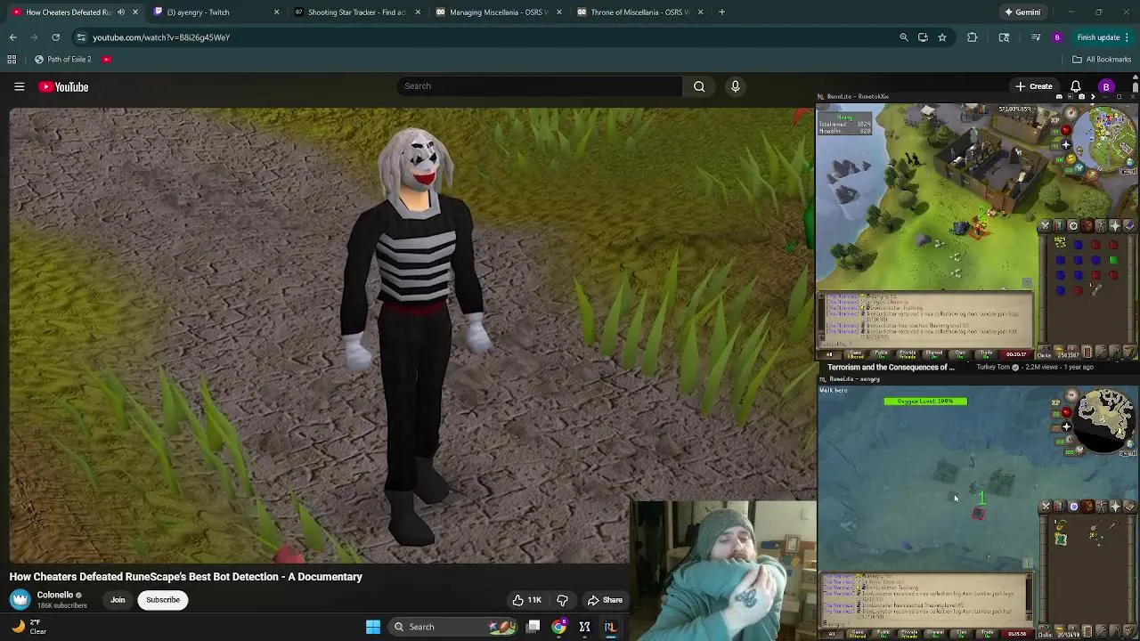Toggle the Public chat filter in bottom RuneLite window
Viewport: 1140px width, 641px height.
(x=883, y=634)
